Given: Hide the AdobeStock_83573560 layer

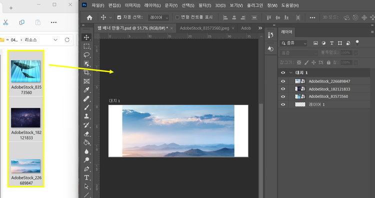Looking at the screenshot, I should pyautogui.click(x=283, y=96).
